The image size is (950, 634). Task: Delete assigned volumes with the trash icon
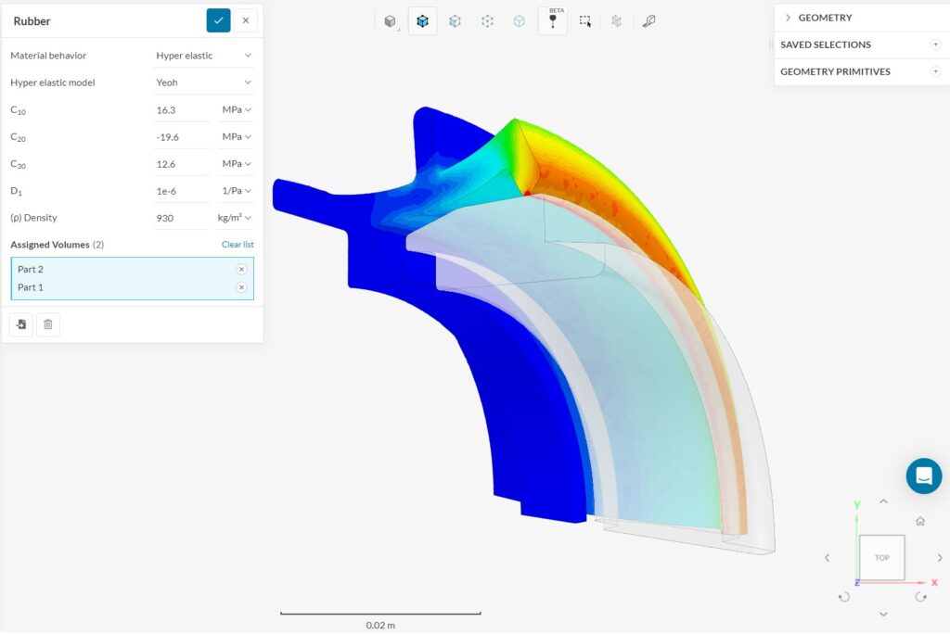[47, 323]
